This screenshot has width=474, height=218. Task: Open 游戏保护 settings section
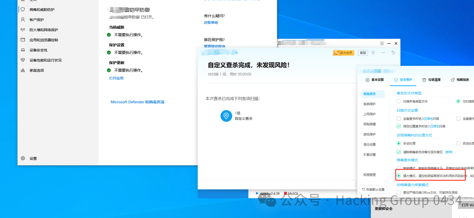pyautogui.click(x=369, y=134)
